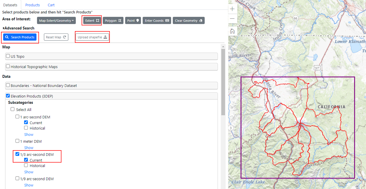Viewport: 366px width, 189px height.
Task: Switch to the Products tab
Action: (33, 5)
